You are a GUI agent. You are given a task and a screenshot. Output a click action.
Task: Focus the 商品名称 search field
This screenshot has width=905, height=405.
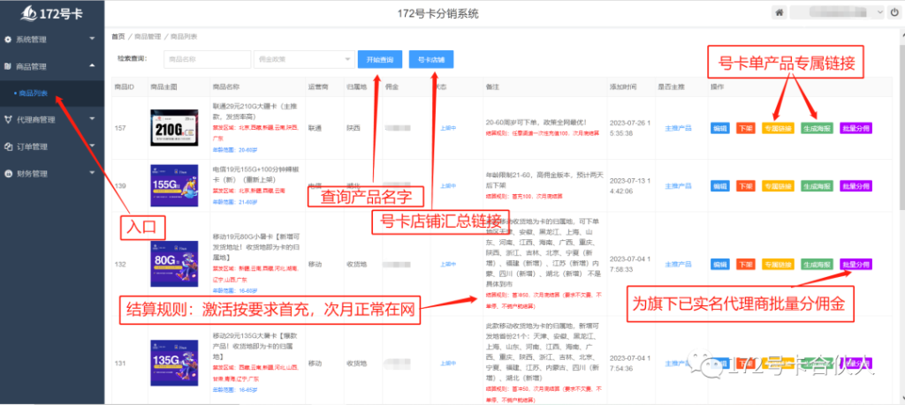coord(207,59)
